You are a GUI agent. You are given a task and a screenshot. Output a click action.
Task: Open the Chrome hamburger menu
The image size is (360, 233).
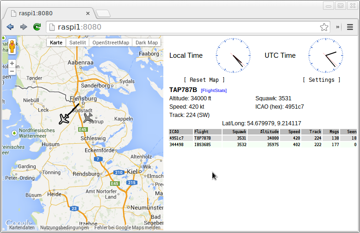350,27
